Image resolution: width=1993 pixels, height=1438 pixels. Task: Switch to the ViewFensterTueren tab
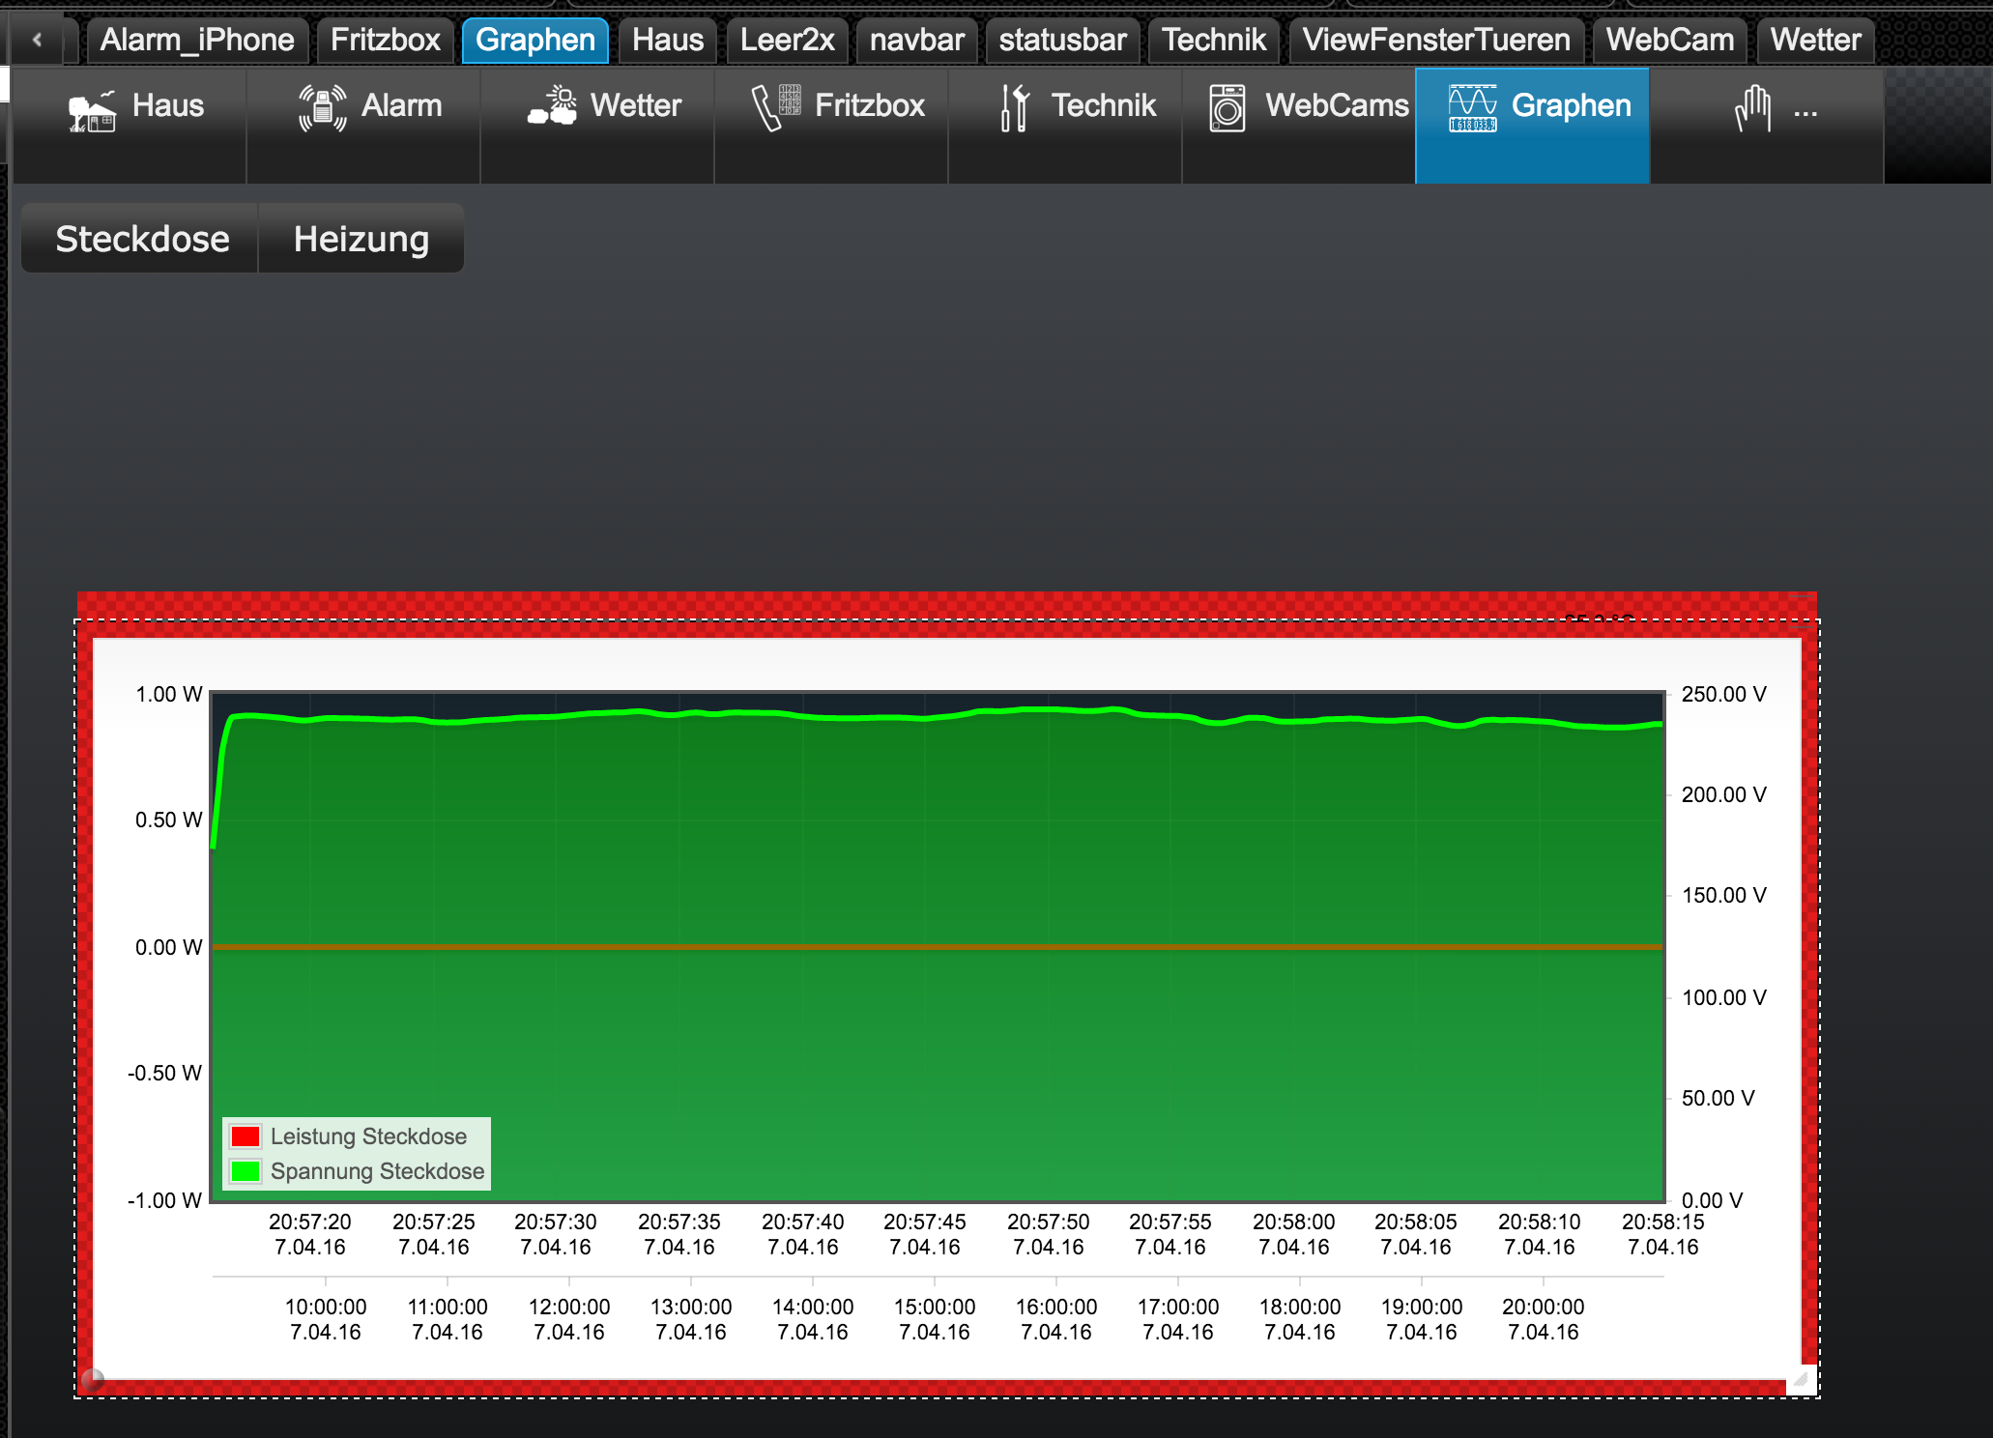point(1436,40)
